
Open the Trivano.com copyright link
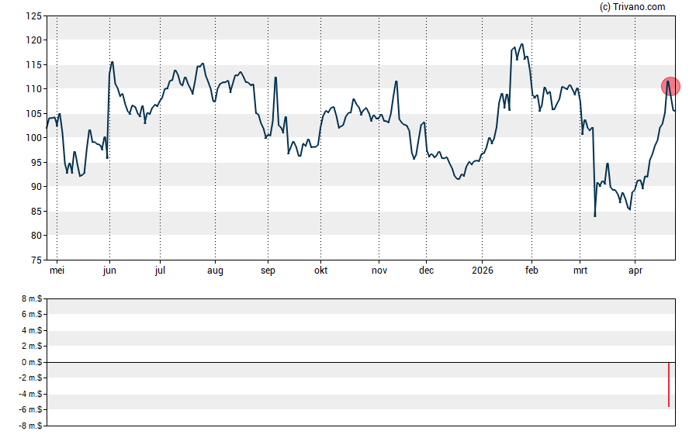(632, 7)
